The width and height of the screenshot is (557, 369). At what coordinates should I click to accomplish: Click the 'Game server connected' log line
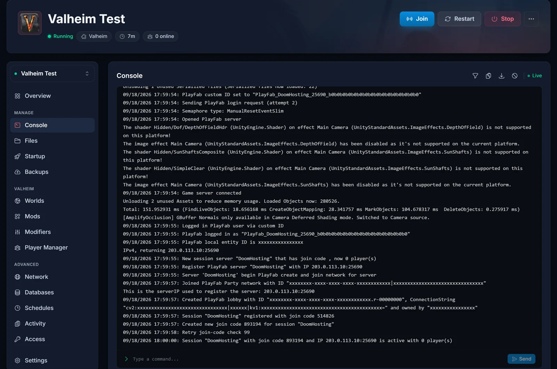(x=182, y=193)
